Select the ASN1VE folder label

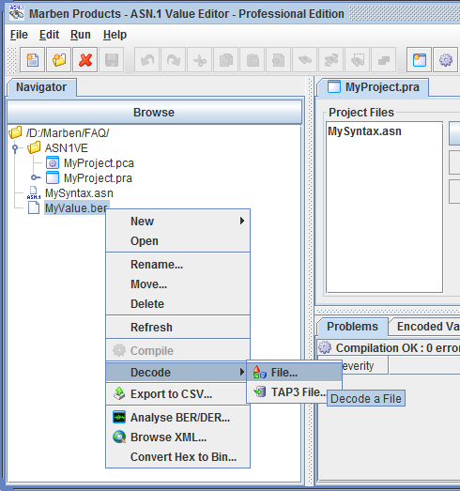click(67, 147)
